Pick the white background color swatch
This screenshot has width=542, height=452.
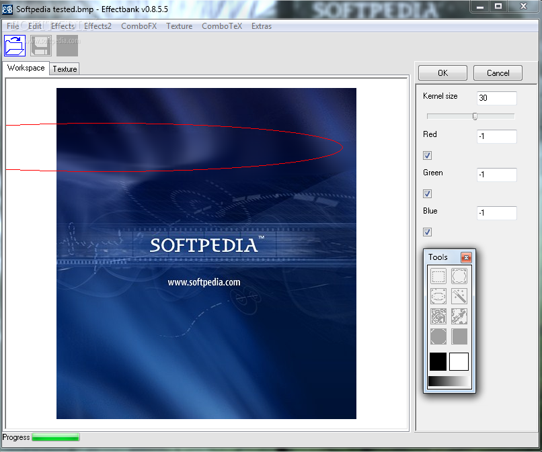point(459,361)
